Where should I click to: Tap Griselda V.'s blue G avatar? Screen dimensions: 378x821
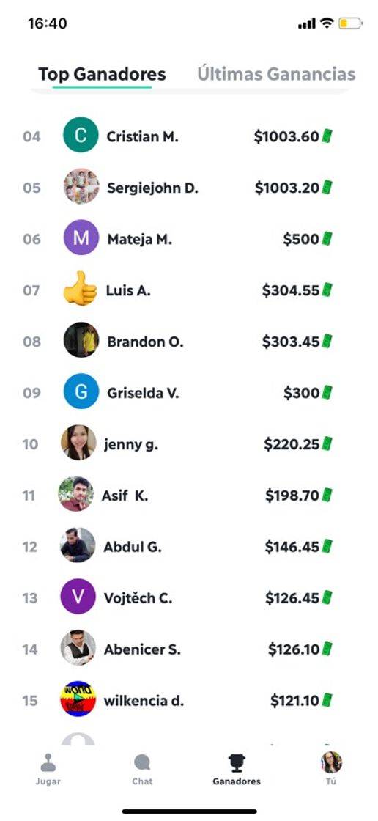(81, 391)
